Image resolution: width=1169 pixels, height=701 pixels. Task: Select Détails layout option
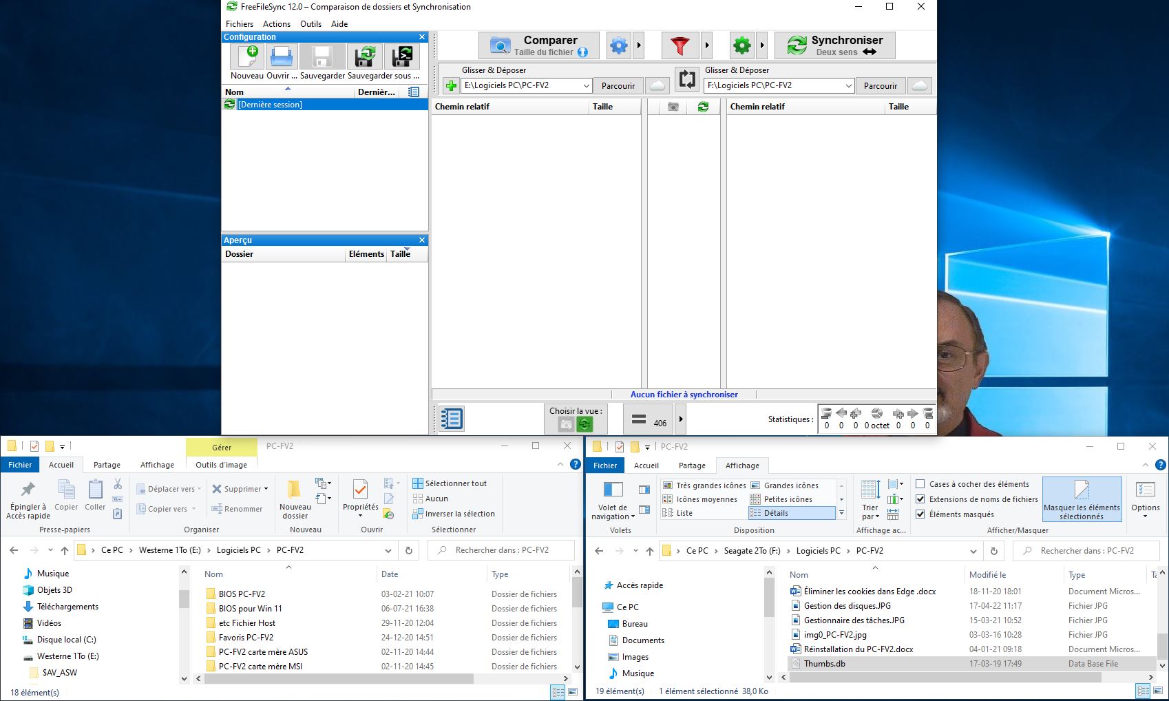click(791, 513)
